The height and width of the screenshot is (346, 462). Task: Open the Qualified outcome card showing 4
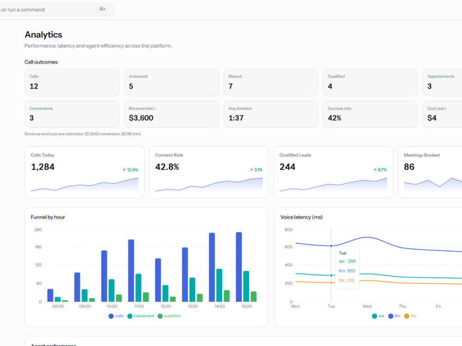[371, 83]
